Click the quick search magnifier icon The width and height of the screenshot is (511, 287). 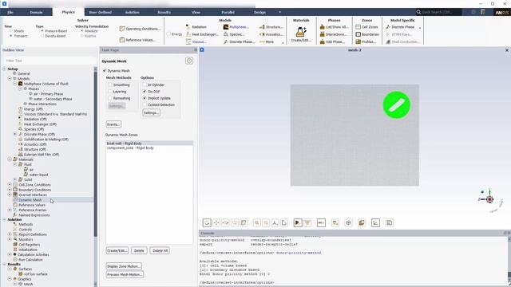point(418,12)
